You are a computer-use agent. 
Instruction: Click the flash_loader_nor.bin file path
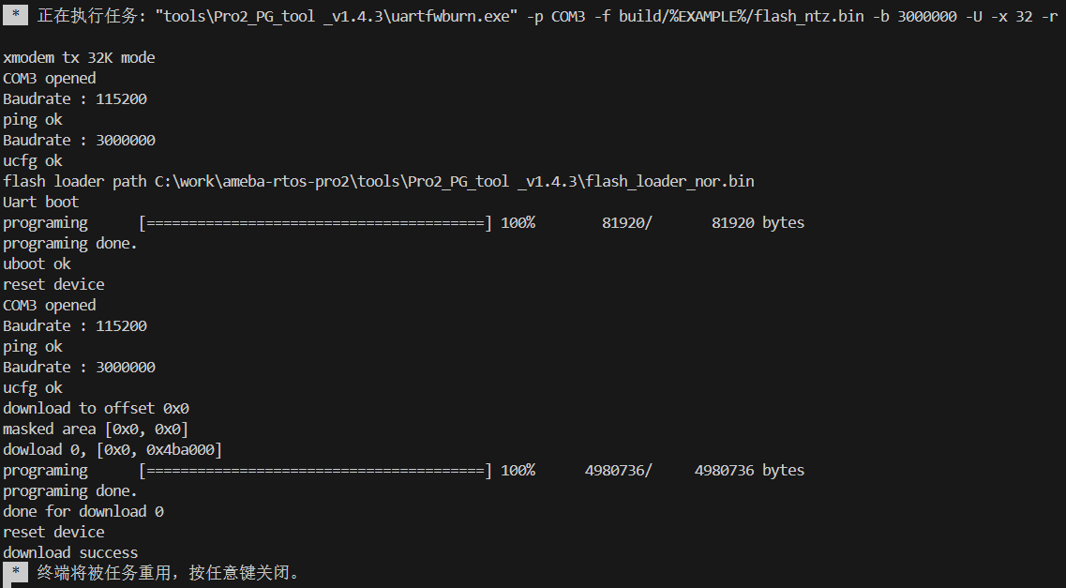point(455,182)
